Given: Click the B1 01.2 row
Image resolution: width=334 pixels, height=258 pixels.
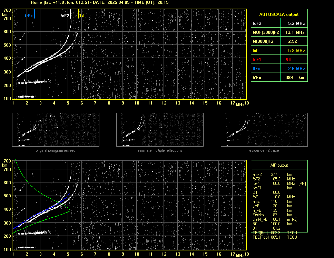Looking at the screenshot, I should pyautogui.click(x=267, y=228).
